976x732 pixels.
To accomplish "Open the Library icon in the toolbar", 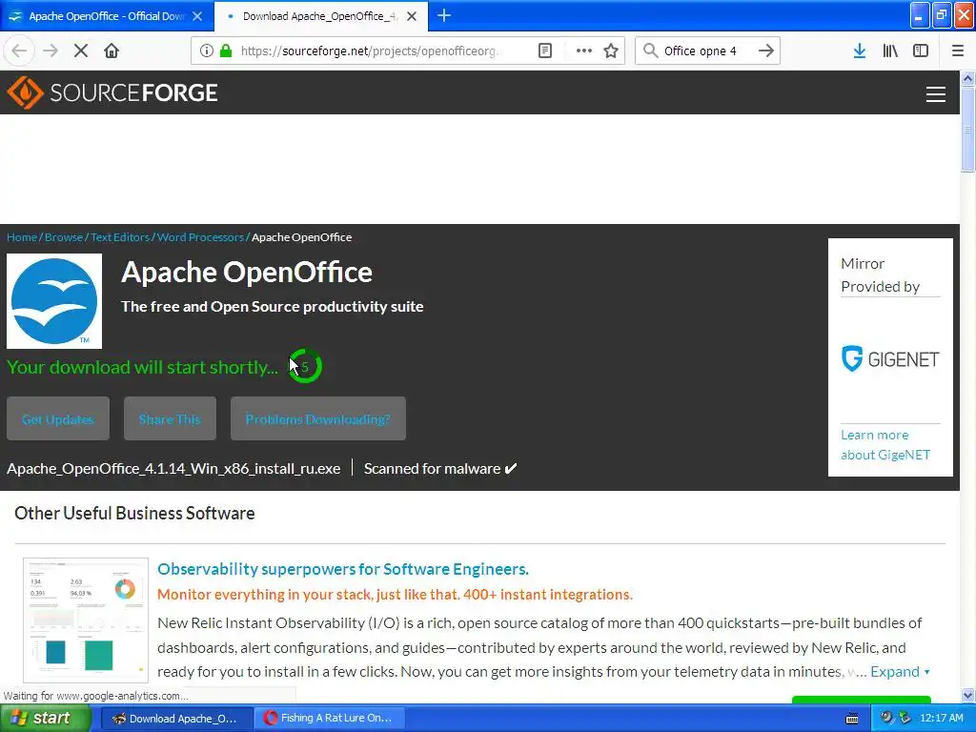I will (890, 51).
